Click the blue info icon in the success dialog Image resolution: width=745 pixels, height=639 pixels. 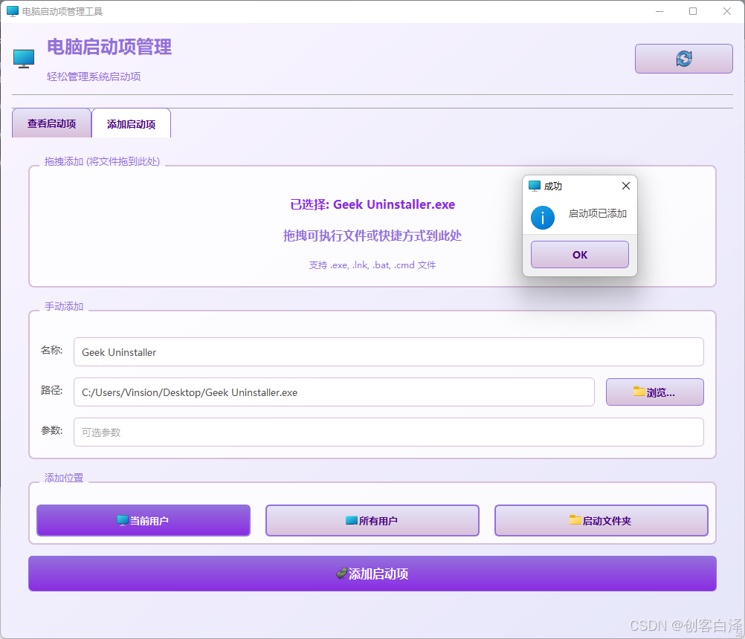543,218
